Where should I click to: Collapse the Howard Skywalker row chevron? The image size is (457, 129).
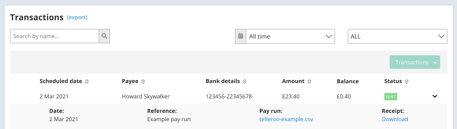(435, 96)
